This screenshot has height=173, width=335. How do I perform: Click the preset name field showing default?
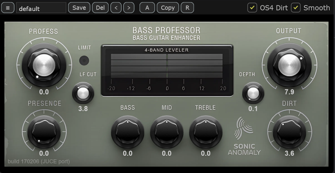point(41,8)
